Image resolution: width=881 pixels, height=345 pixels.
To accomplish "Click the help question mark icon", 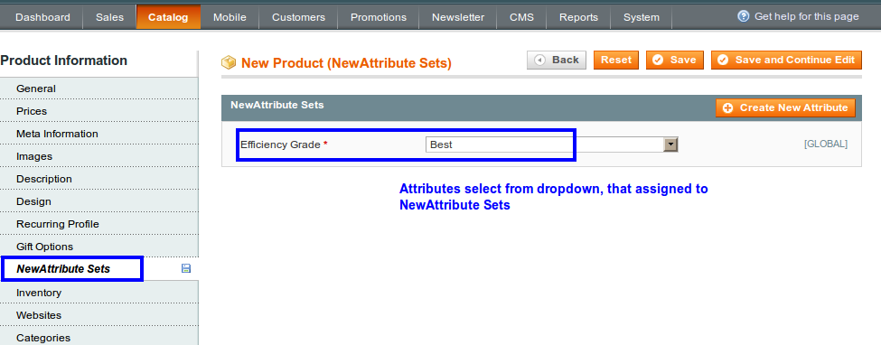I will point(744,16).
